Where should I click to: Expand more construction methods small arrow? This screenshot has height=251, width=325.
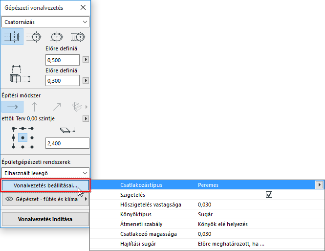(87, 107)
